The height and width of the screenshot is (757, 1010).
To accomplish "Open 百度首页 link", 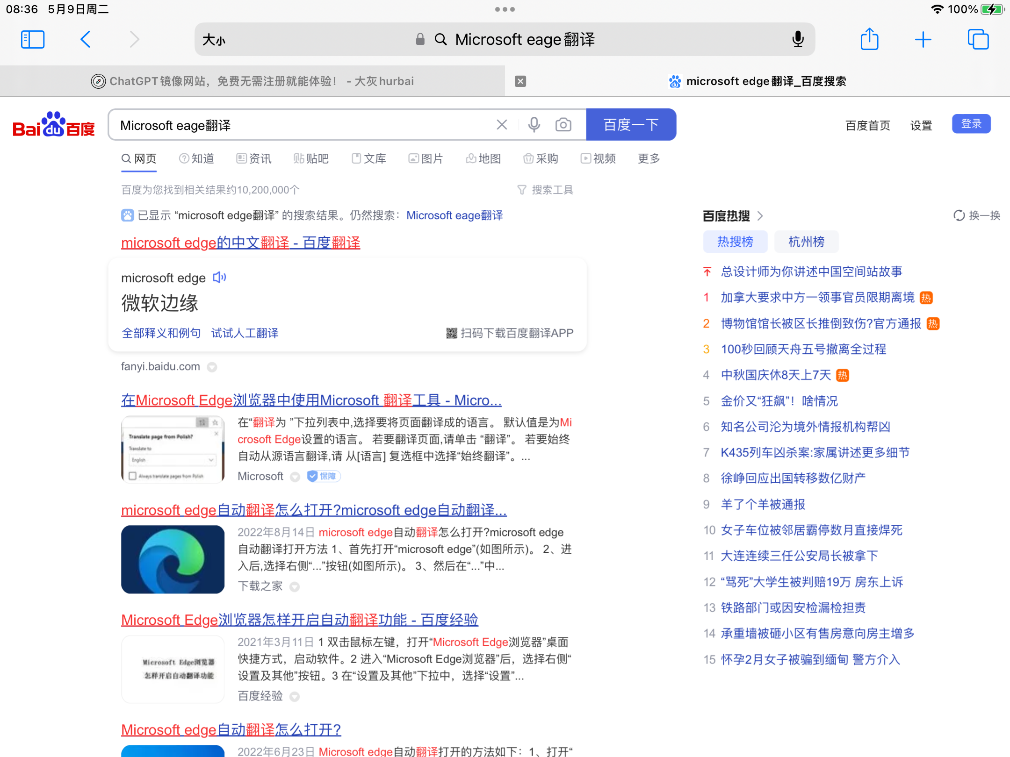I will click(x=868, y=125).
